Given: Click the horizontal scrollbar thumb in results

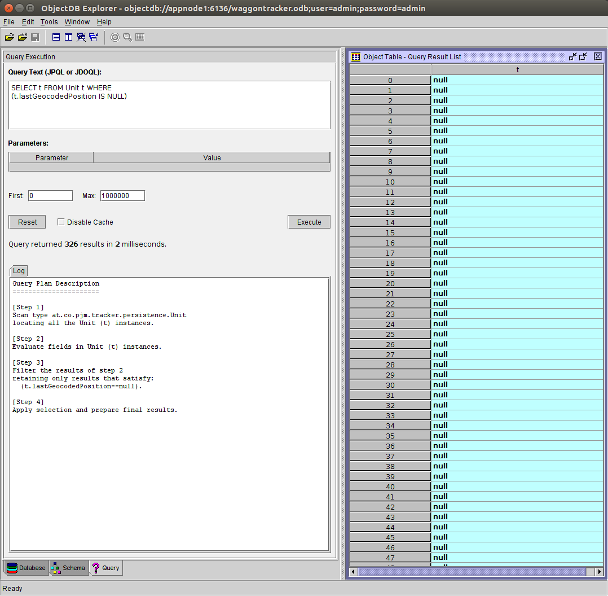Looking at the screenshot, I should click(472, 572).
